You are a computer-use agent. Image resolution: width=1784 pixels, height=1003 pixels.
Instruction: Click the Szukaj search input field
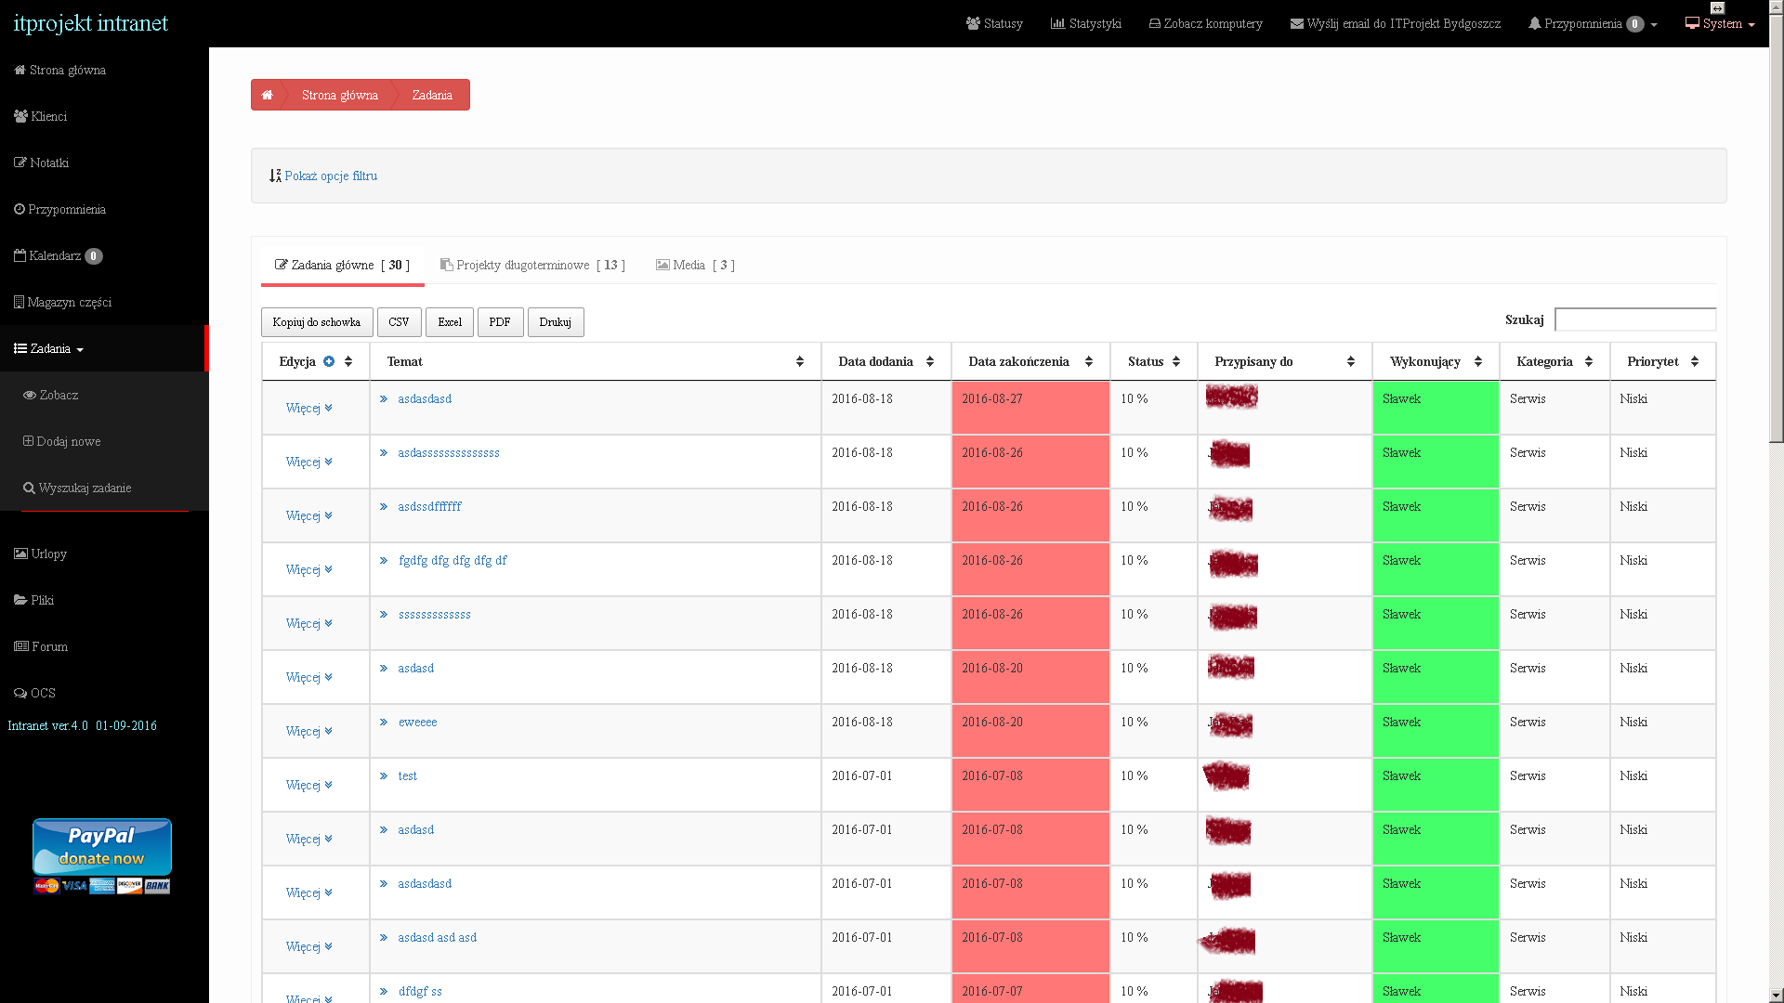[1634, 319]
